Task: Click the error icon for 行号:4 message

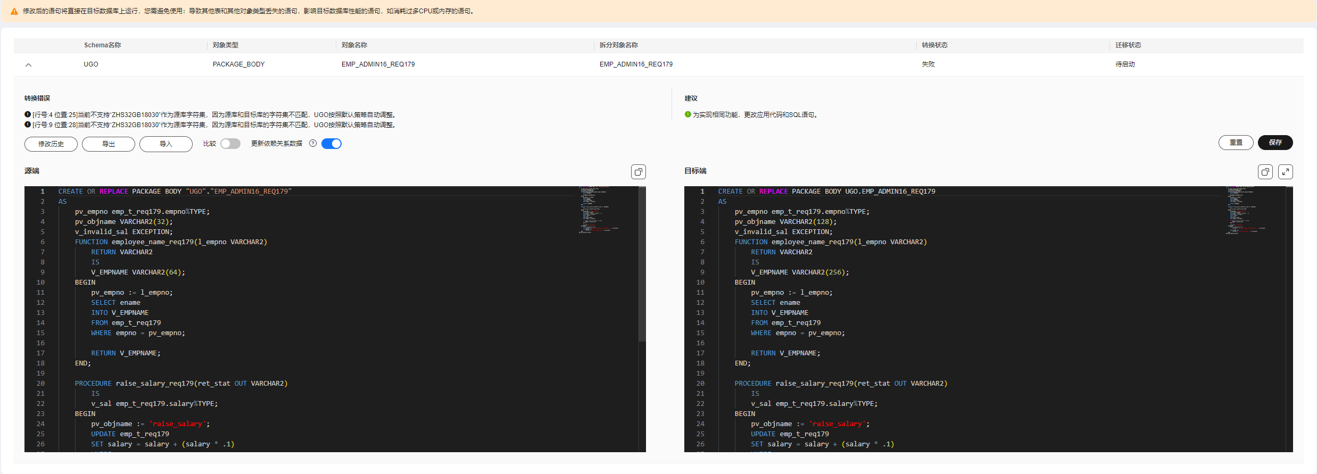Action: 28,114
